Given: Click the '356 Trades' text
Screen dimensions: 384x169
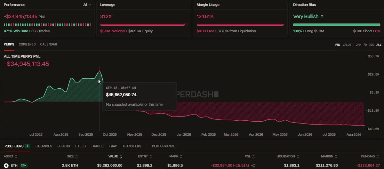Looking at the screenshot, I should (x=40, y=31).
